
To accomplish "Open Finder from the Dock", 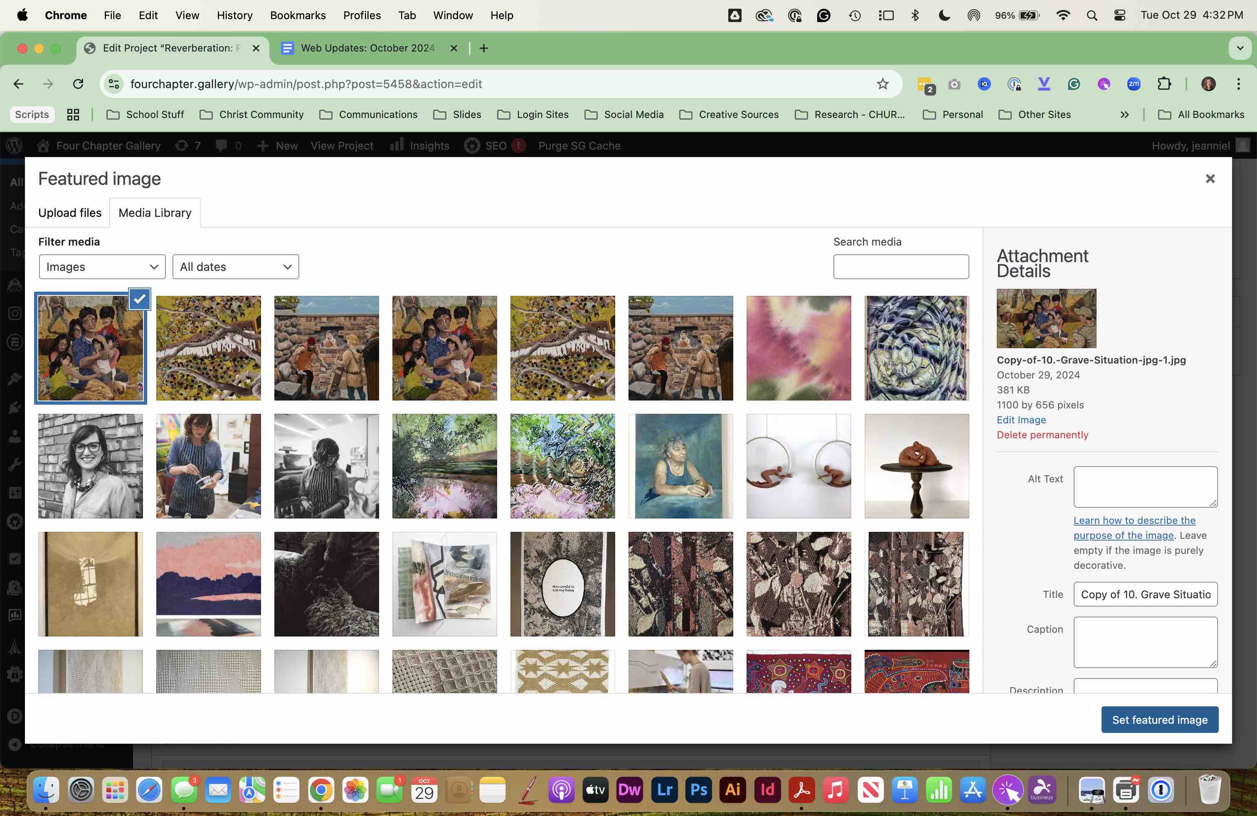I will click(46, 789).
